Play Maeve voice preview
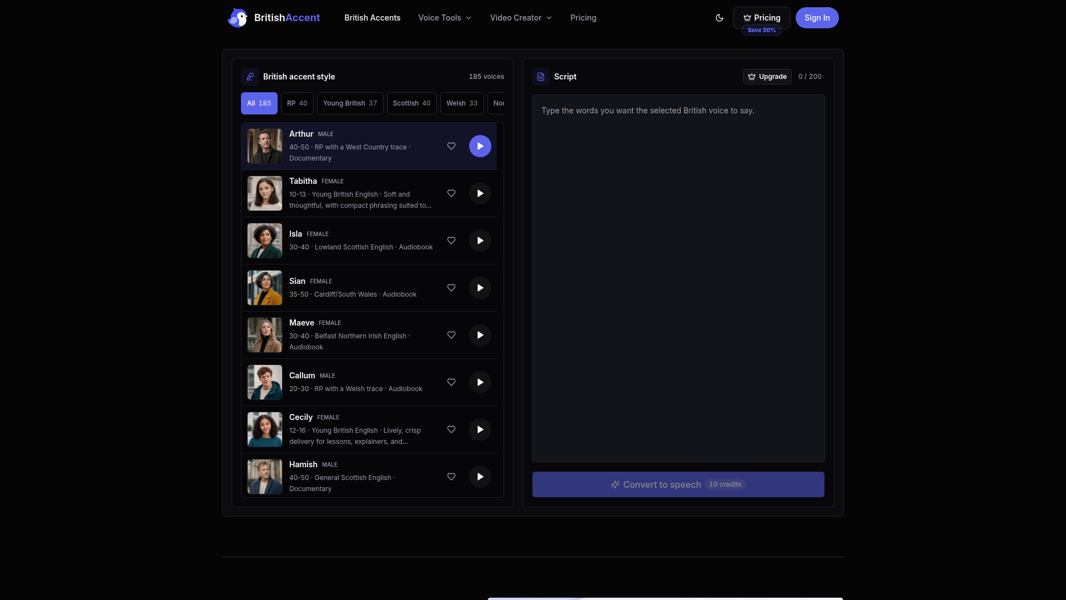The height and width of the screenshot is (600, 1066). click(x=480, y=335)
